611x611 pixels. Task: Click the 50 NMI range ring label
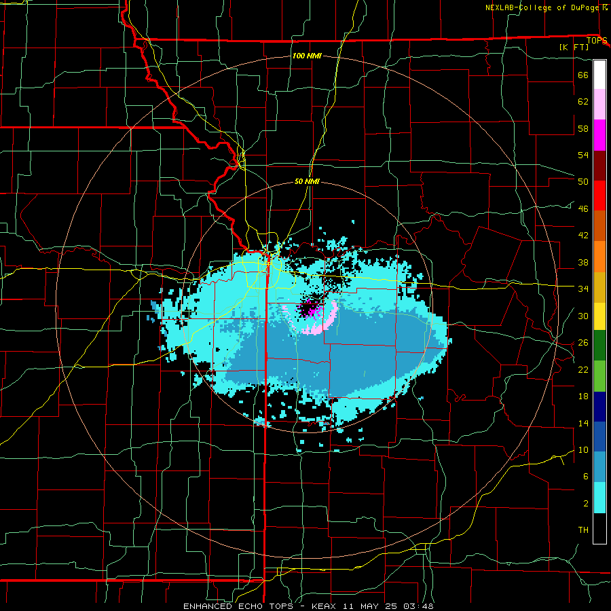(x=307, y=181)
